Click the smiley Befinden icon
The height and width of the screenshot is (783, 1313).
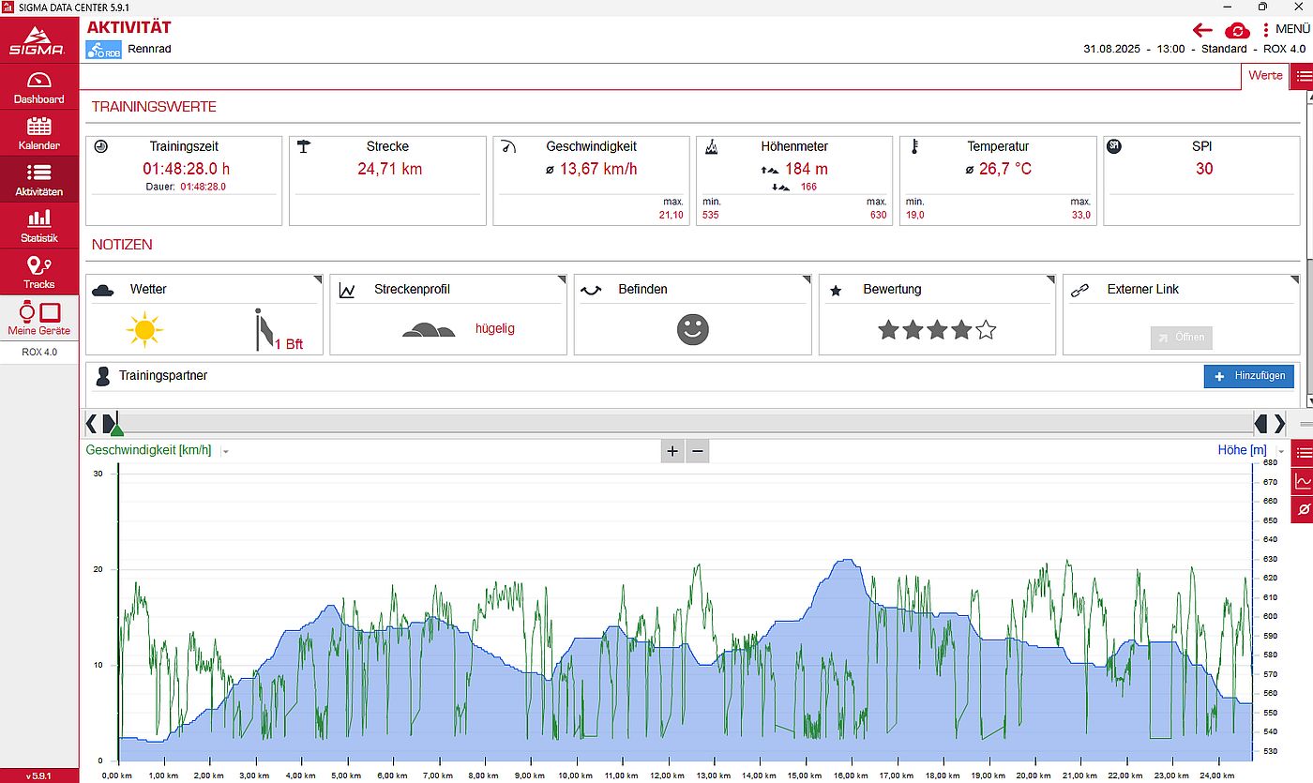tap(692, 329)
